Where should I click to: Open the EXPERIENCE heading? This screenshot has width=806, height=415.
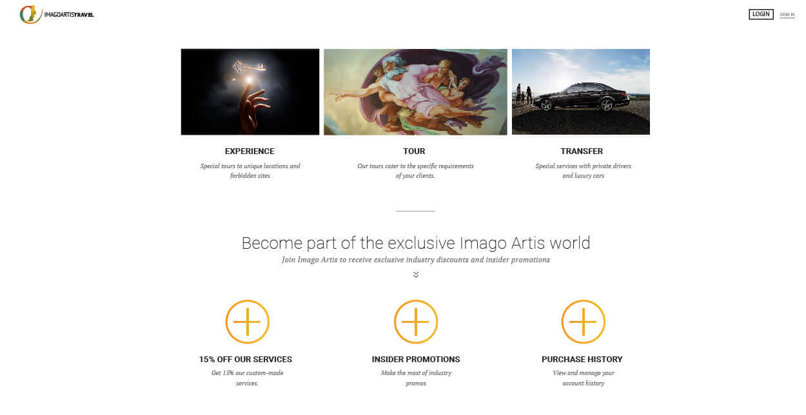(x=250, y=151)
